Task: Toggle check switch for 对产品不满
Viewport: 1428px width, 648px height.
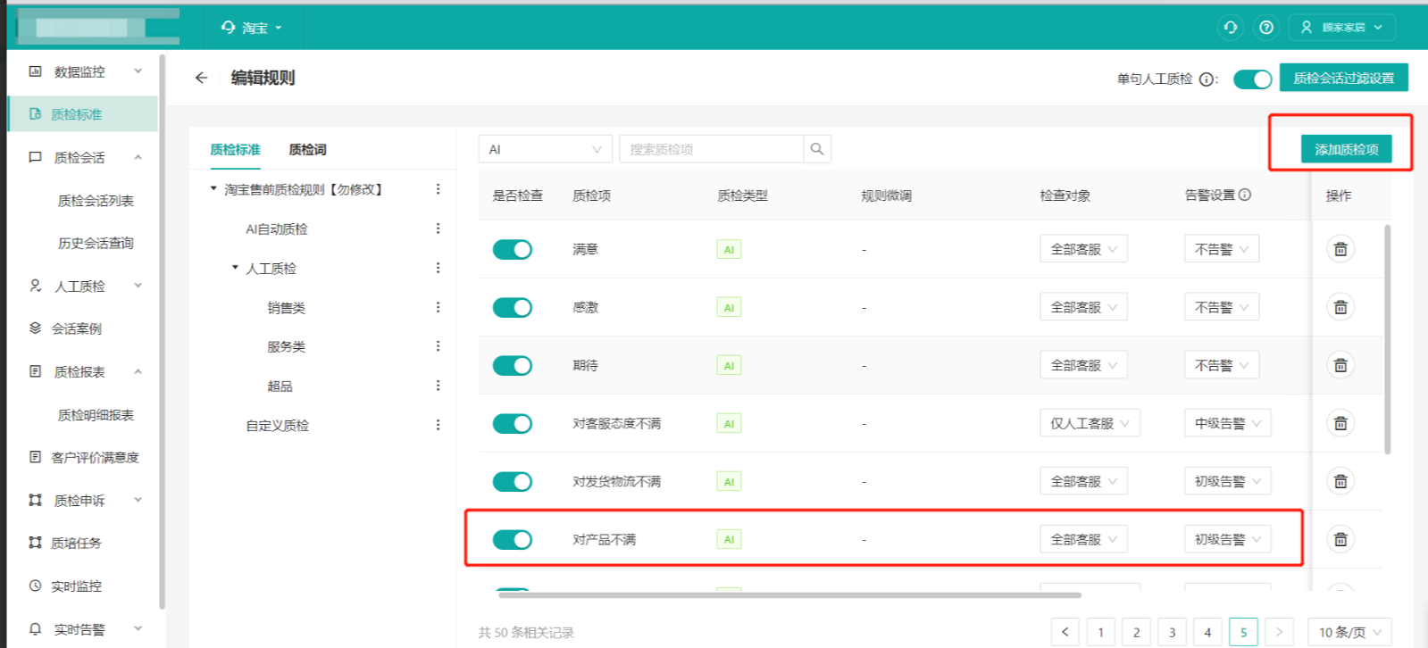Action: 513,539
